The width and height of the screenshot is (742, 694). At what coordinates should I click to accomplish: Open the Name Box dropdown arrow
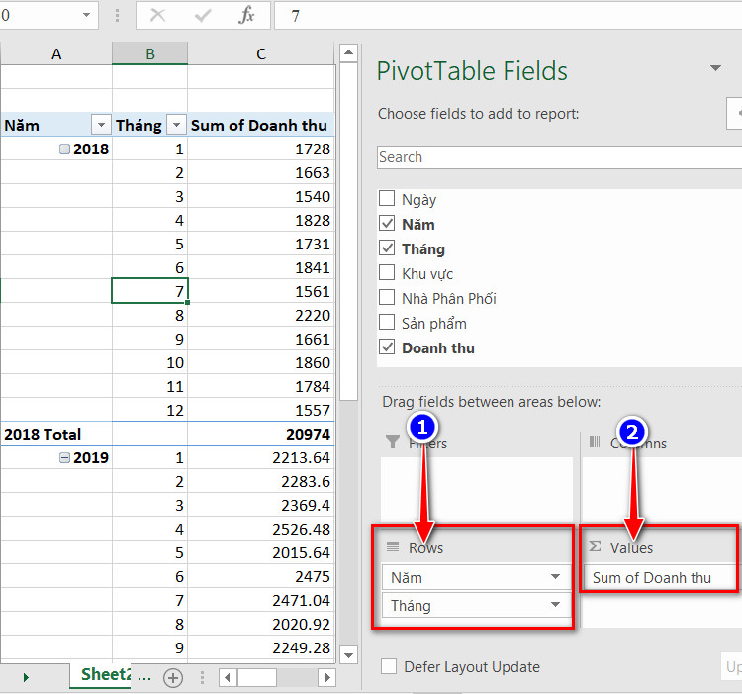[x=86, y=15]
